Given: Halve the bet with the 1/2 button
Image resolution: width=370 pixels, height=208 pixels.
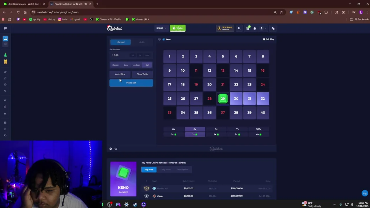Looking at the screenshot, I should click(133, 55).
